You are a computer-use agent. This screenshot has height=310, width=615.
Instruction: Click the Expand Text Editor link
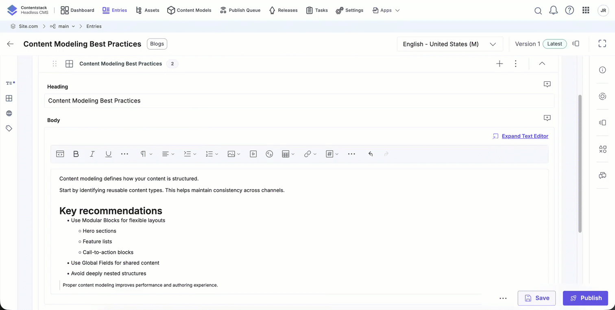point(525,136)
